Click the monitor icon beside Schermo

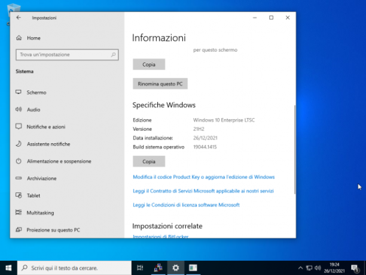(19, 92)
